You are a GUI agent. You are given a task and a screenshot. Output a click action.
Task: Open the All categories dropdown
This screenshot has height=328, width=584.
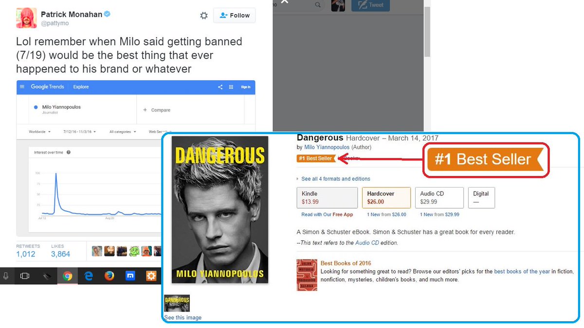pyautogui.click(x=123, y=132)
